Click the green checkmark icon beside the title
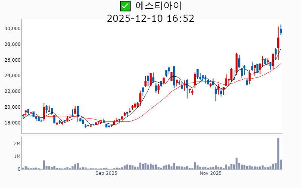The height and width of the screenshot is (188, 301). pos(125,6)
